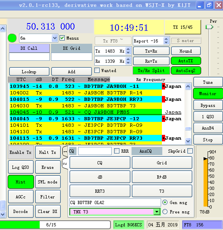223x230 pixels.
Task: Click the green status indicator circle
Action: click(12, 38)
